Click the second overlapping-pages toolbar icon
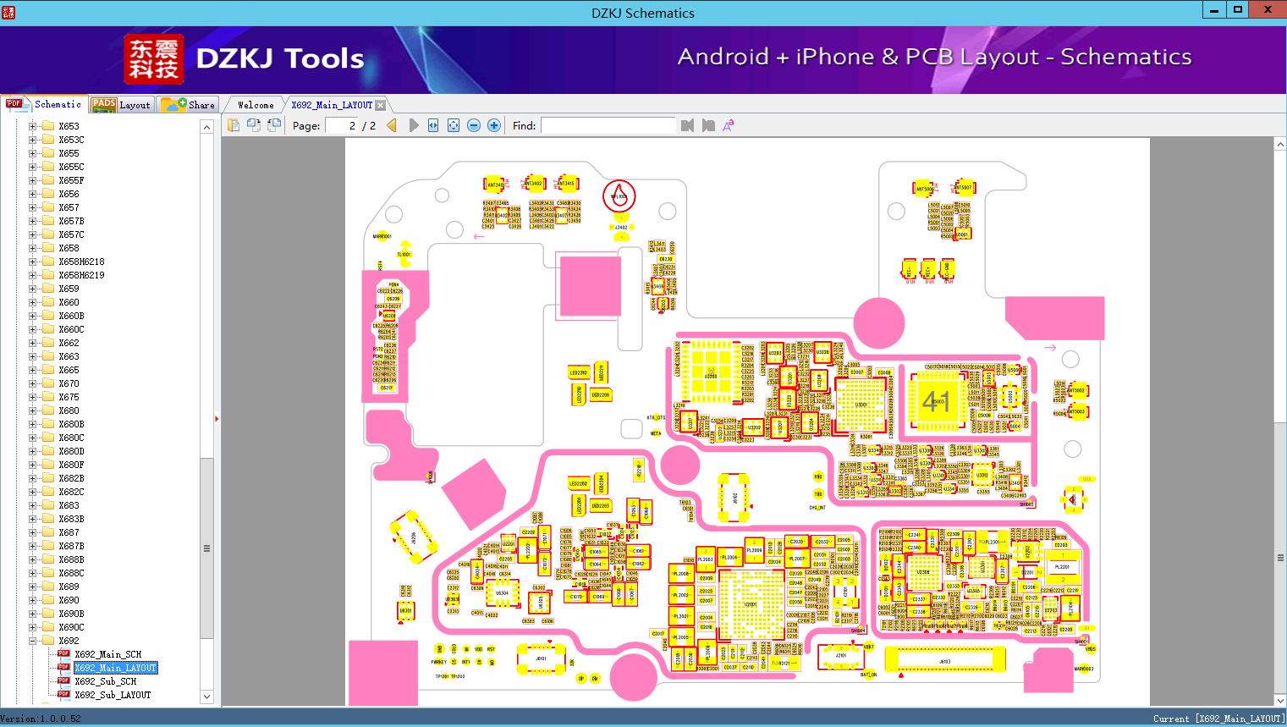The width and height of the screenshot is (1287, 727). coord(253,125)
